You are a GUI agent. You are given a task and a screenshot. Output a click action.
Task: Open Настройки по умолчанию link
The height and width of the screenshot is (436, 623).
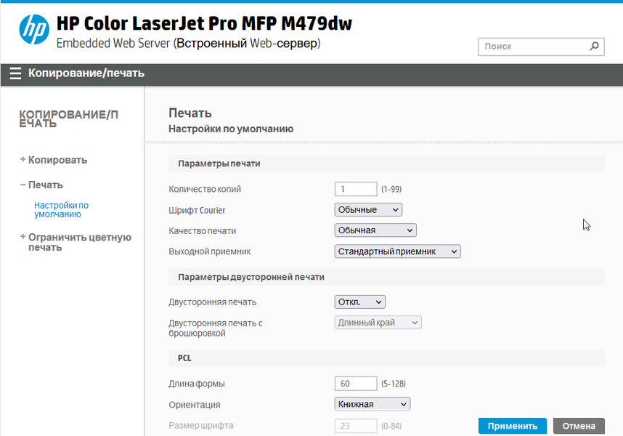[61, 209]
